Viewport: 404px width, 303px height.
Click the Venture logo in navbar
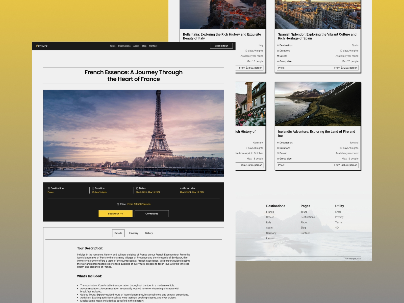(x=42, y=46)
